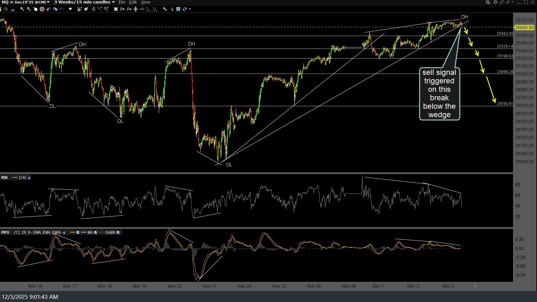Open the View menu
Viewport: 537px width, 302px height.
[146, 2]
